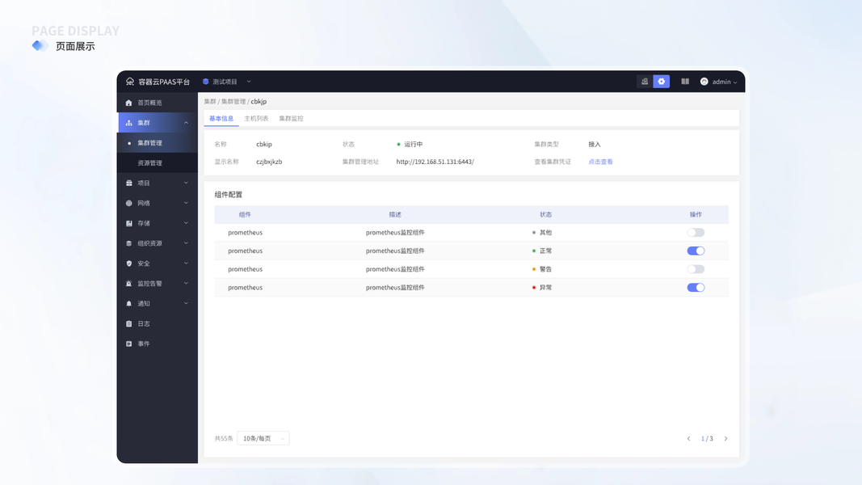Viewport: 862px width, 485px height.
Task: Open the 测试项目 project dropdown
Action: [227, 82]
